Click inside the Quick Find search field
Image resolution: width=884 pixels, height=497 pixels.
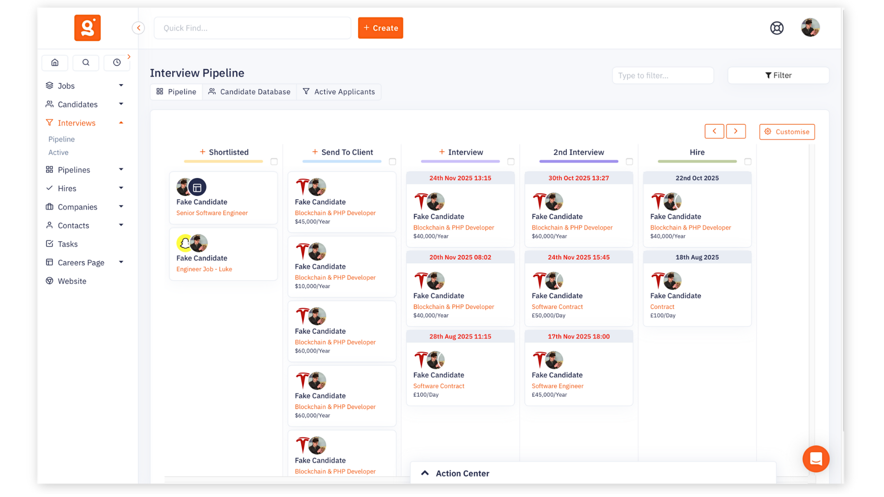coord(252,28)
